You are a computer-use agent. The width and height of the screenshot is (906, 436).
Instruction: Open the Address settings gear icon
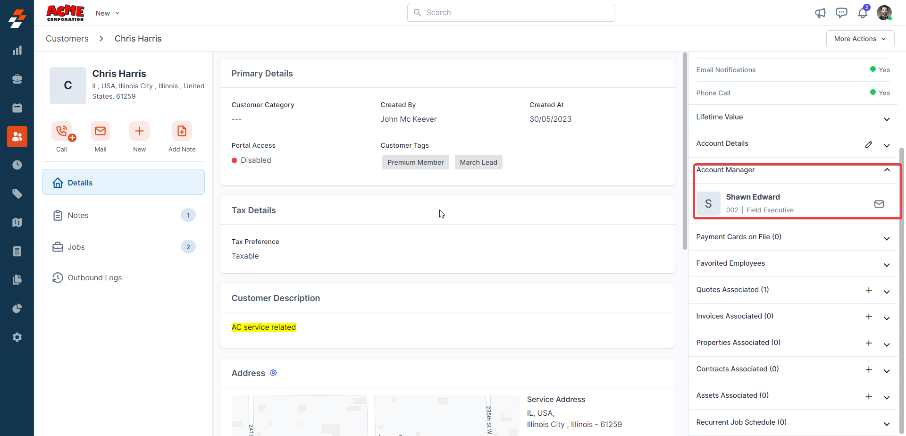point(273,373)
